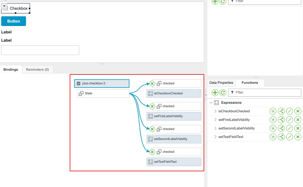
Task: Click branching-arrows icon for setSecondLabelVisbility
Action: [281, 128]
